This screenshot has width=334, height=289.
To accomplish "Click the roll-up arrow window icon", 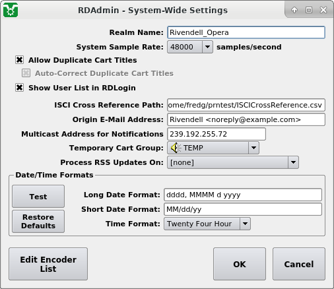I will pyautogui.click(x=294, y=10).
